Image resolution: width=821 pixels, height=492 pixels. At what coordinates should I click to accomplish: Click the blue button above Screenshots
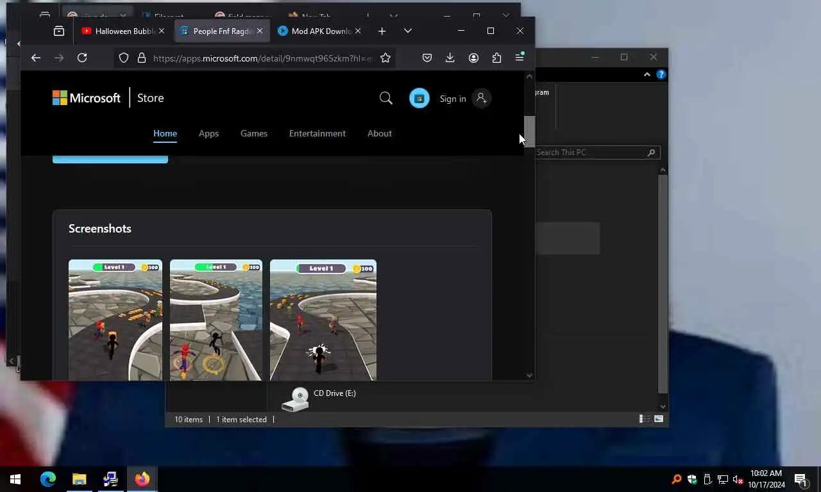tap(110, 159)
